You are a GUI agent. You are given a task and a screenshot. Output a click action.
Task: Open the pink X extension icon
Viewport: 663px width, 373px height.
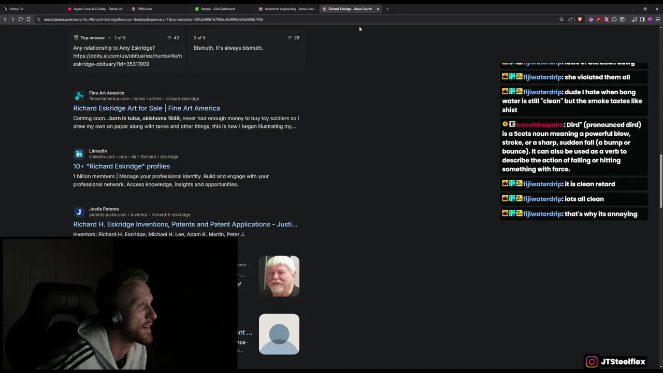pos(607,19)
